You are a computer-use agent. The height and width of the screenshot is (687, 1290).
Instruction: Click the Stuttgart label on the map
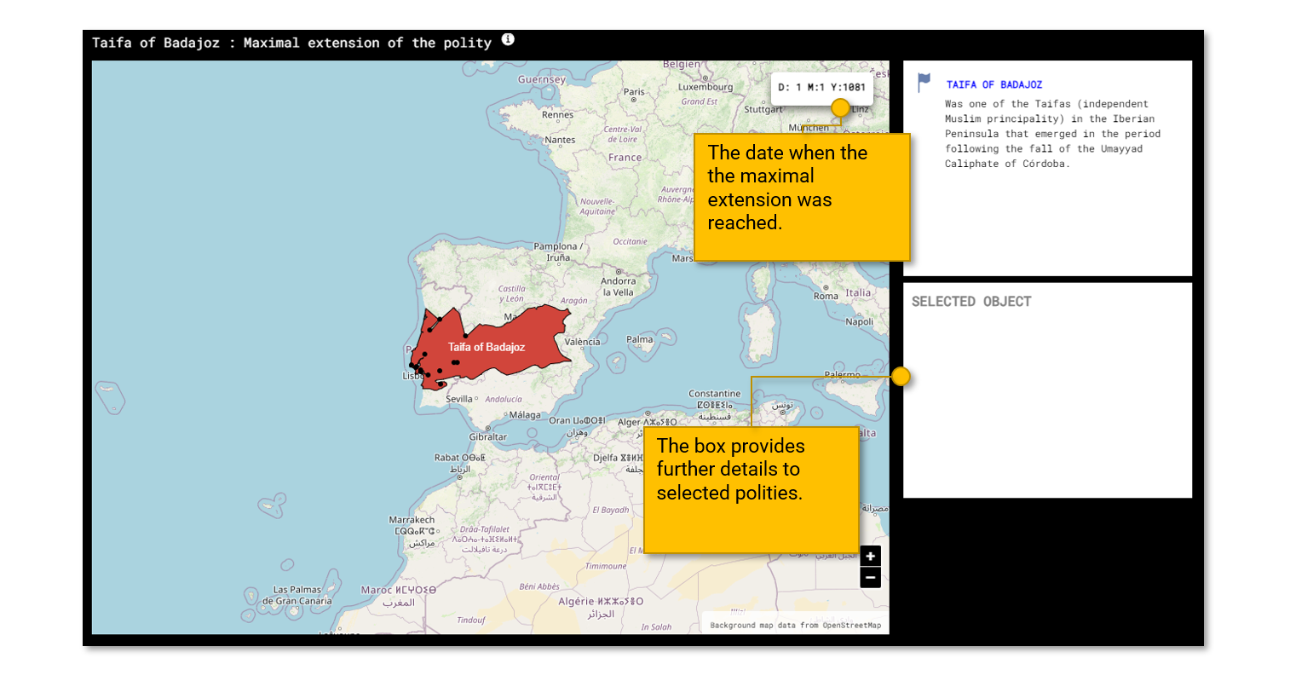[x=763, y=109]
